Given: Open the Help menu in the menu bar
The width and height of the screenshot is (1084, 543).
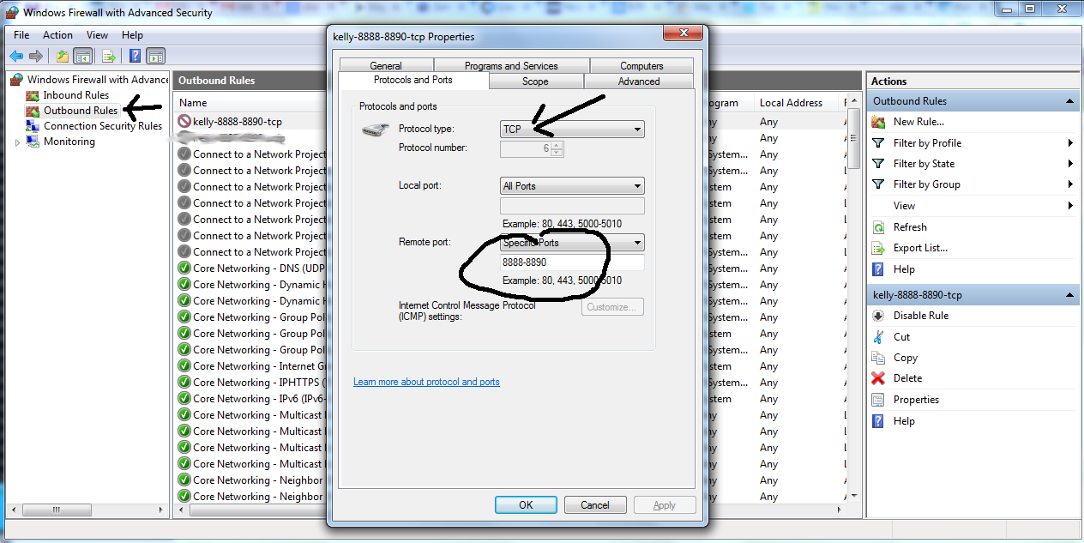Looking at the screenshot, I should [132, 35].
